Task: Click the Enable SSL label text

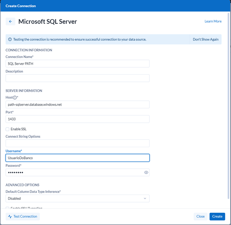Action: coord(19,129)
